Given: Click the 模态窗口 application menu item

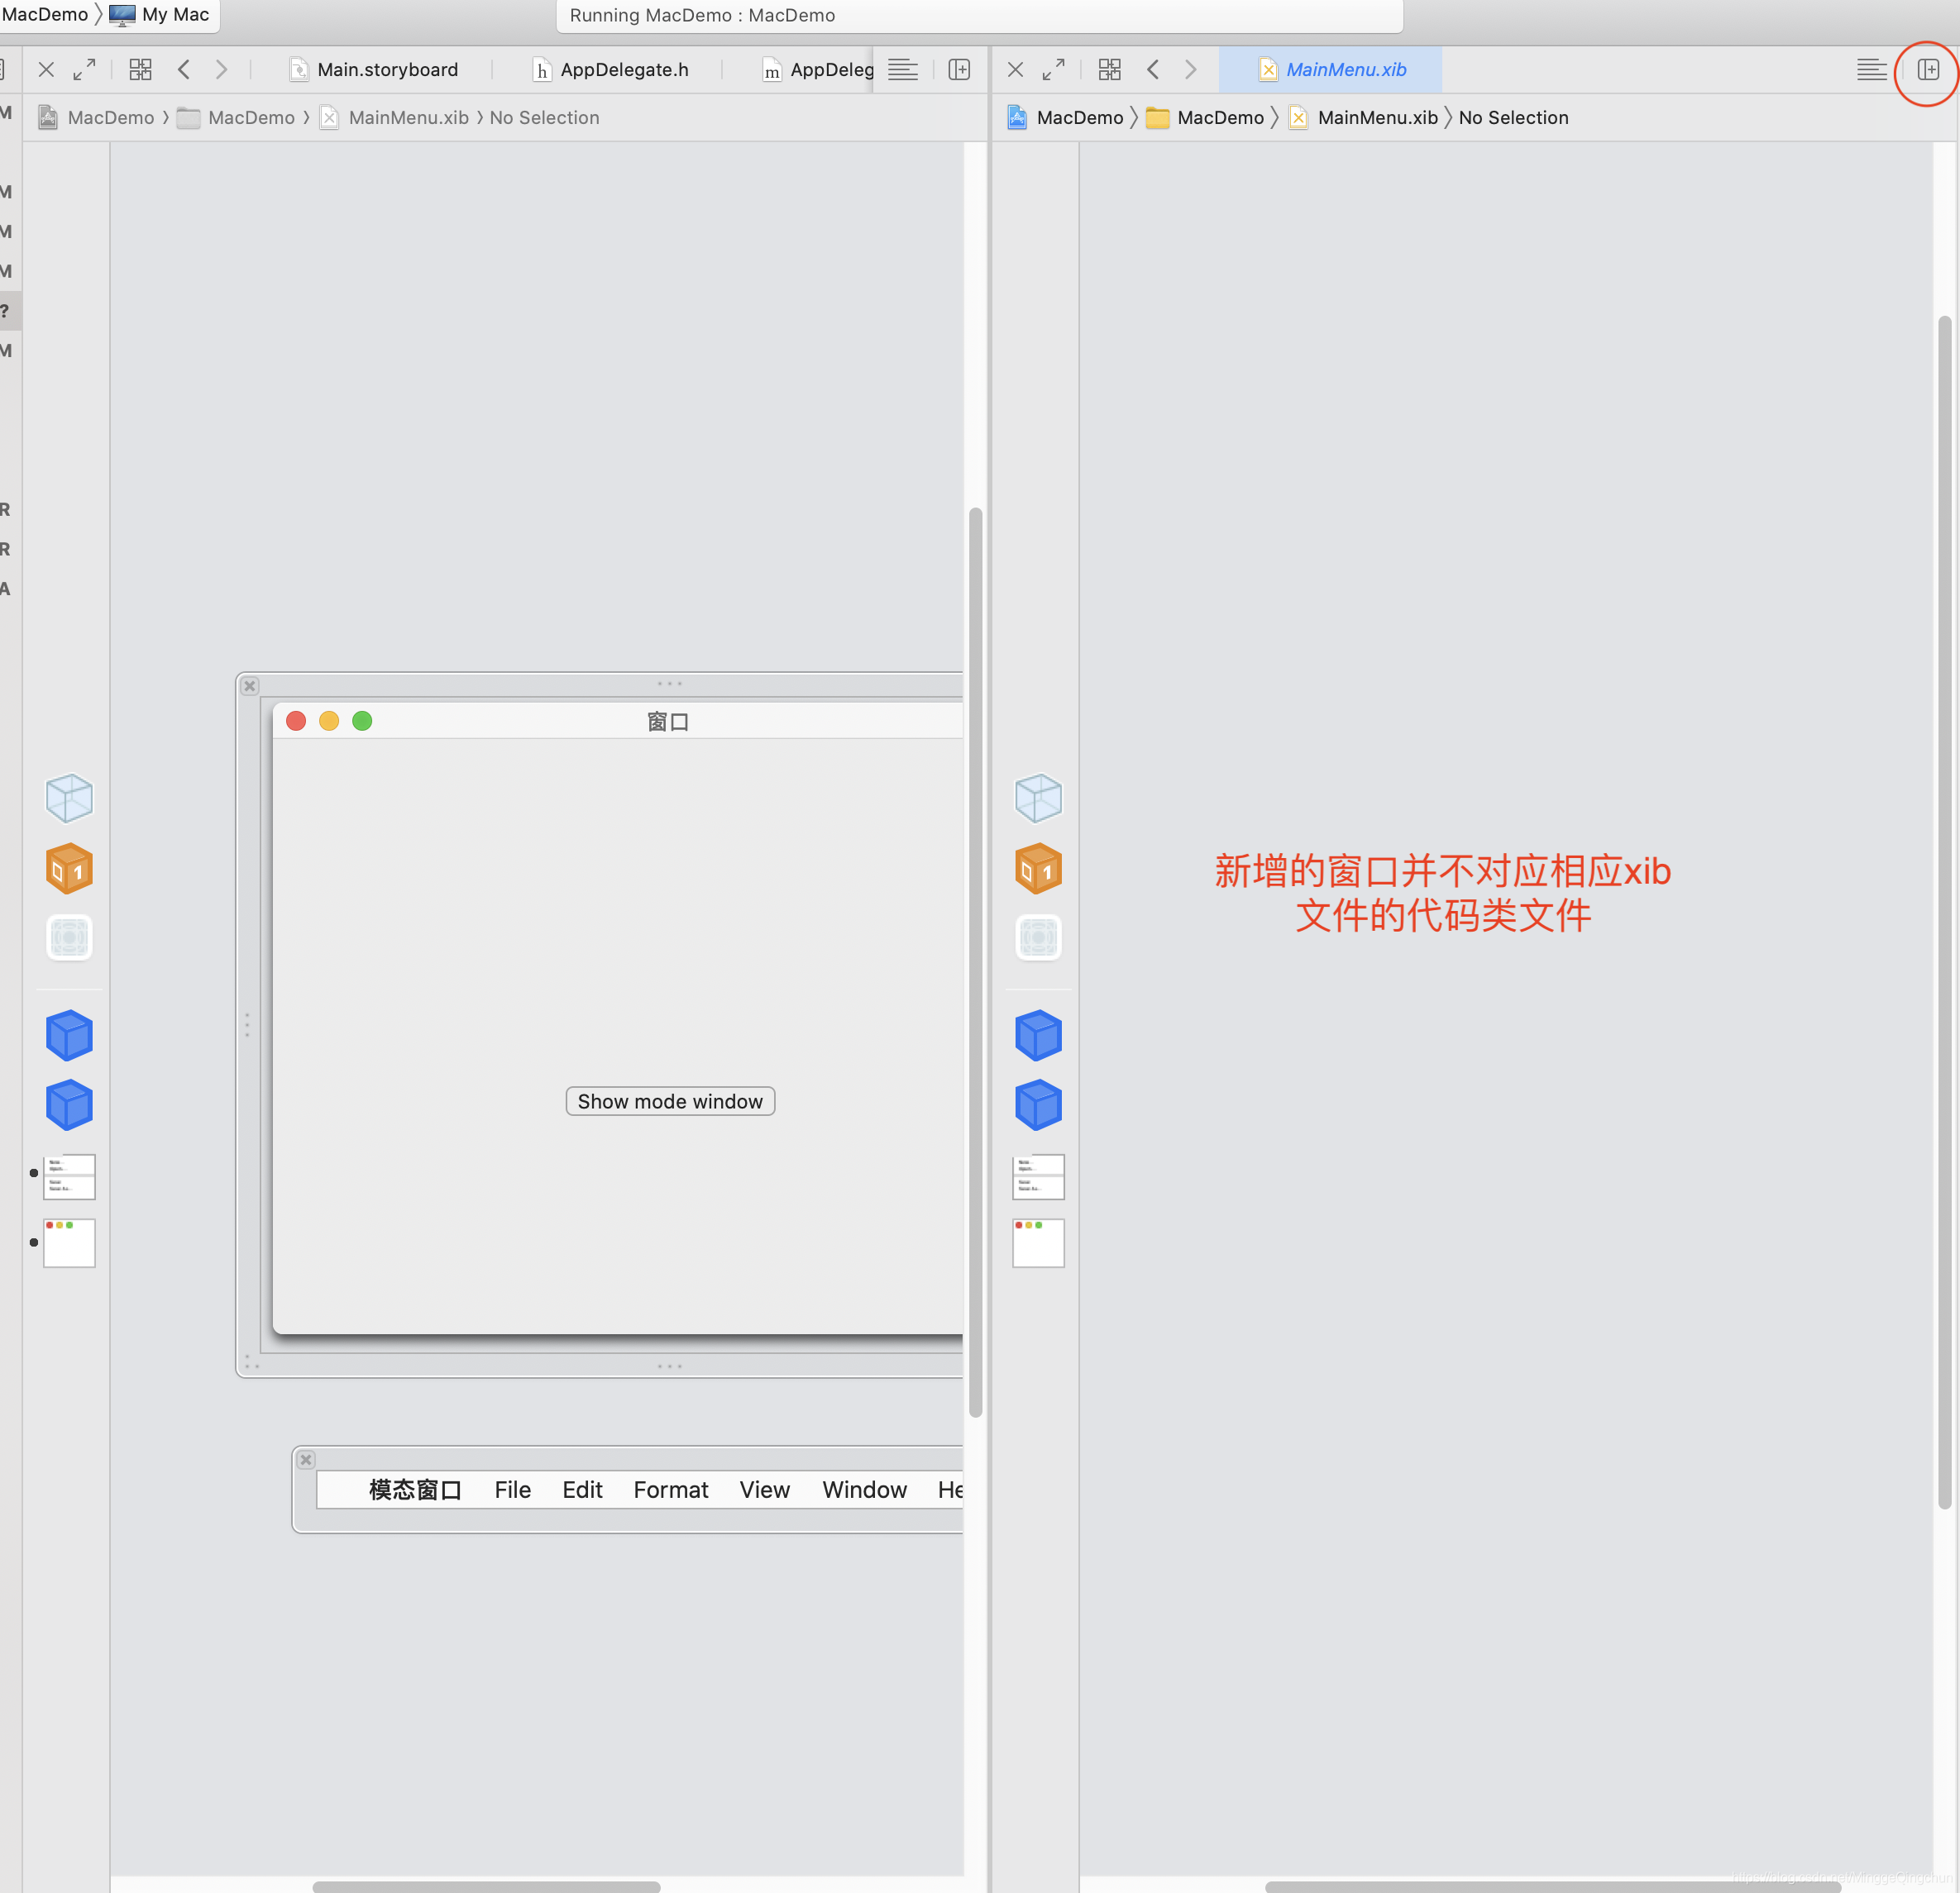Looking at the screenshot, I should (415, 1490).
